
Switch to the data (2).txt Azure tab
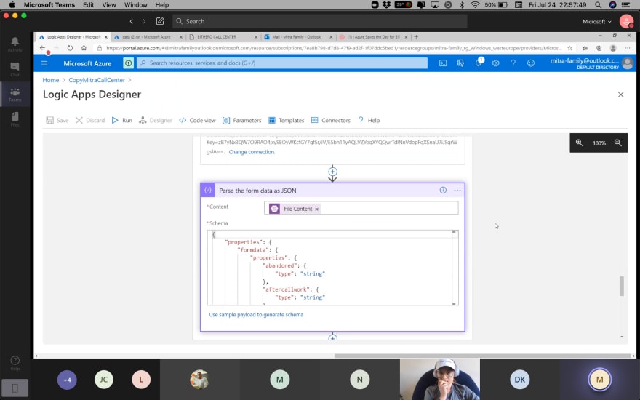148,37
